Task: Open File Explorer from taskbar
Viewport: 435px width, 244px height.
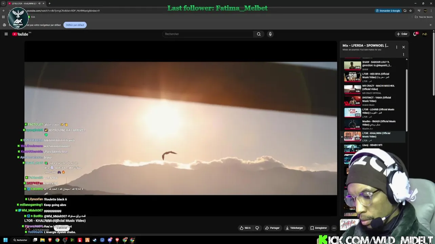Action: [42, 240]
